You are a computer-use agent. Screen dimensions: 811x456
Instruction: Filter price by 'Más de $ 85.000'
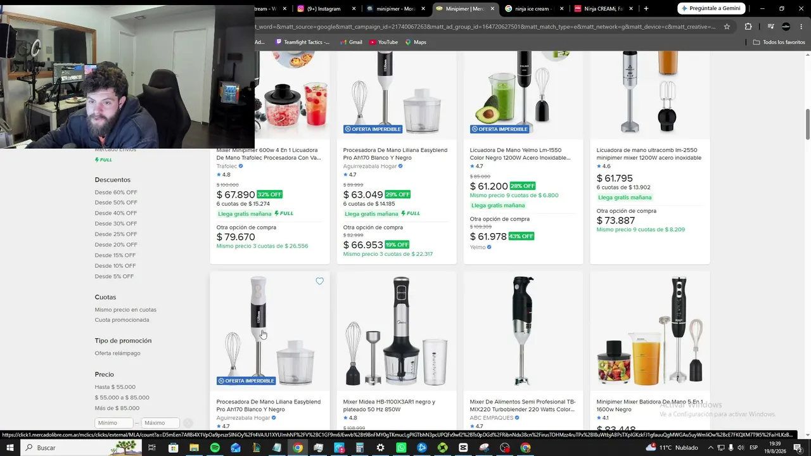point(117,408)
